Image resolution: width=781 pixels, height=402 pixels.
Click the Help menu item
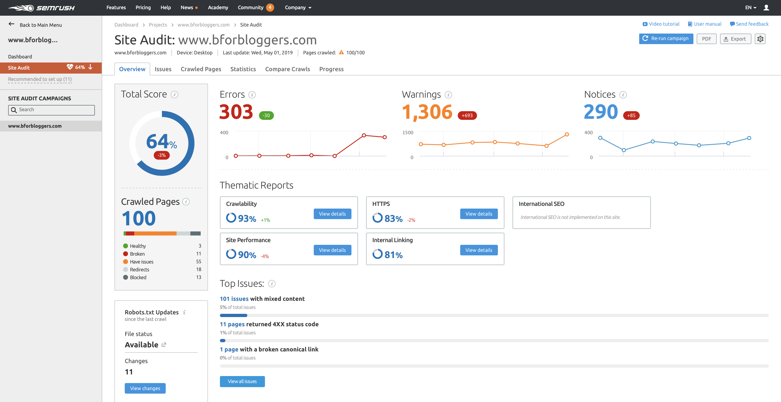point(165,8)
